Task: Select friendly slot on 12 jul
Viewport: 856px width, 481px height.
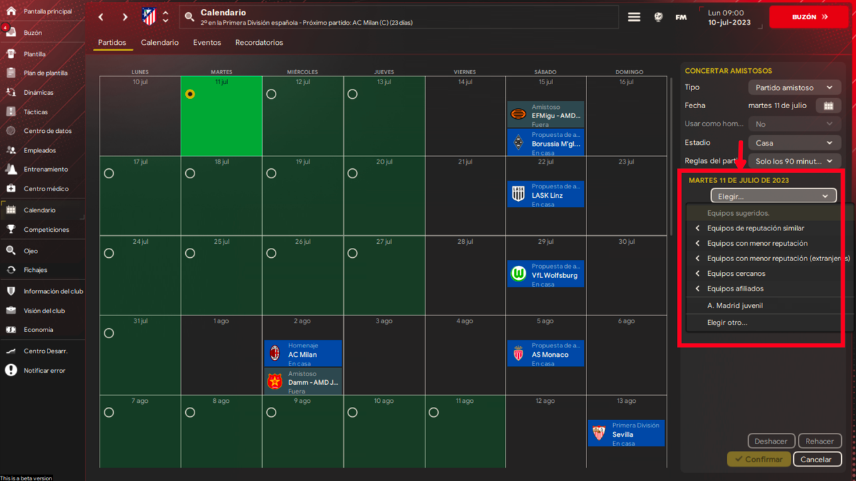Action: (271, 94)
